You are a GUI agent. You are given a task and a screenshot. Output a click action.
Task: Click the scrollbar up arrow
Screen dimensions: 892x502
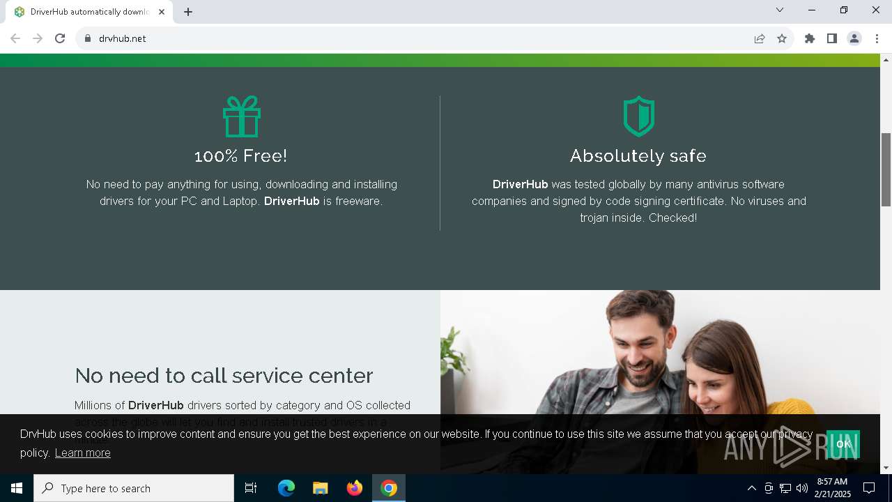click(886, 59)
